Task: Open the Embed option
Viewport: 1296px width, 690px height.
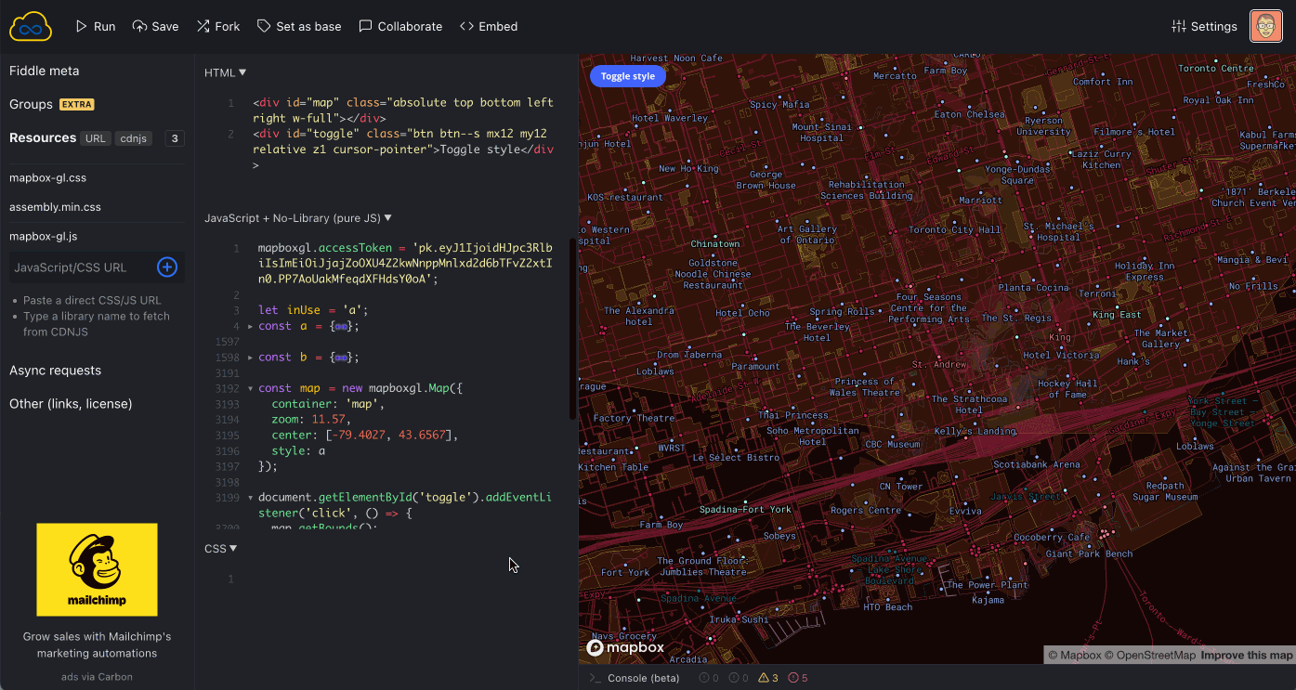Action: (489, 26)
